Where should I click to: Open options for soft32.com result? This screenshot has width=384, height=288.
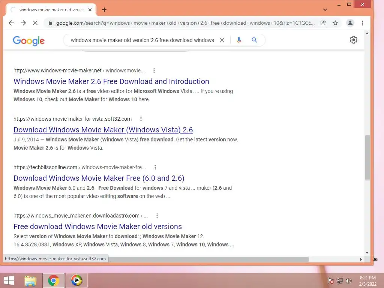141,119
